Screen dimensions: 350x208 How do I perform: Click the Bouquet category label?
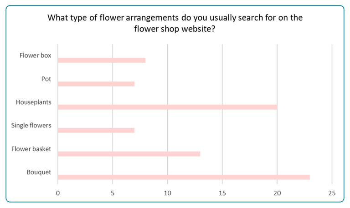[x=39, y=172]
